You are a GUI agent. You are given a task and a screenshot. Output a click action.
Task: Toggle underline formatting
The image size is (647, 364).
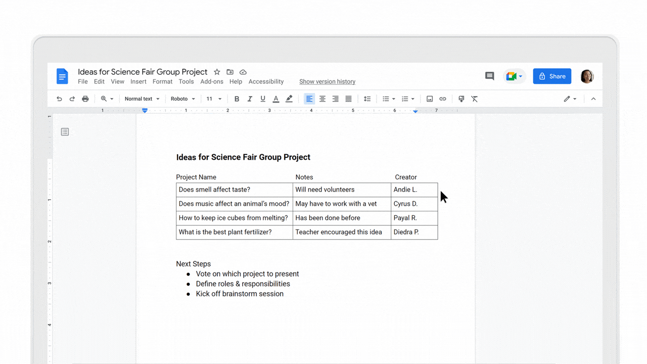click(263, 99)
